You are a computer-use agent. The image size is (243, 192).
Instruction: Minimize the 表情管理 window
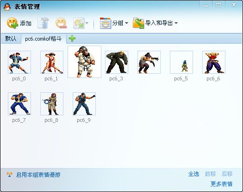click(206, 5)
